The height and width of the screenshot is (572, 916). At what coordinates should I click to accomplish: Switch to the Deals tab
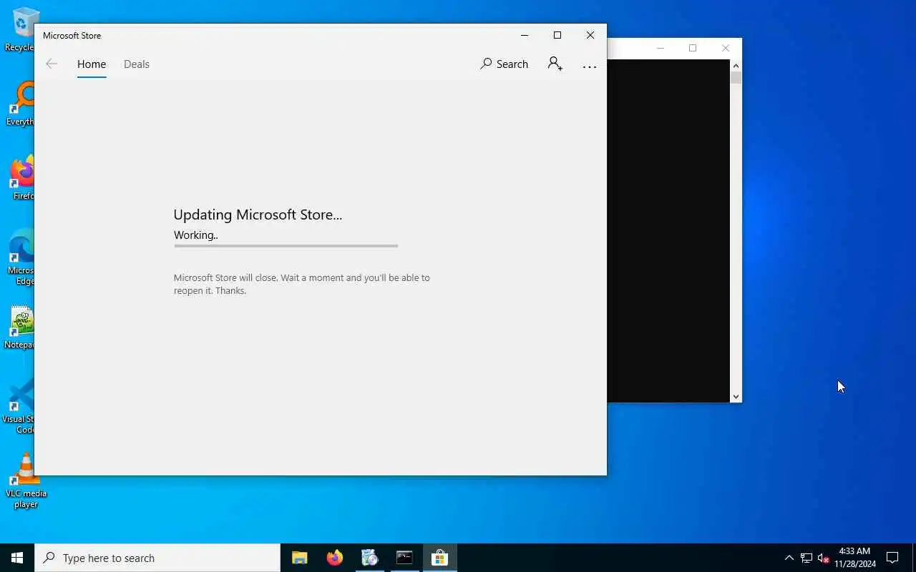pyautogui.click(x=137, y=64)
